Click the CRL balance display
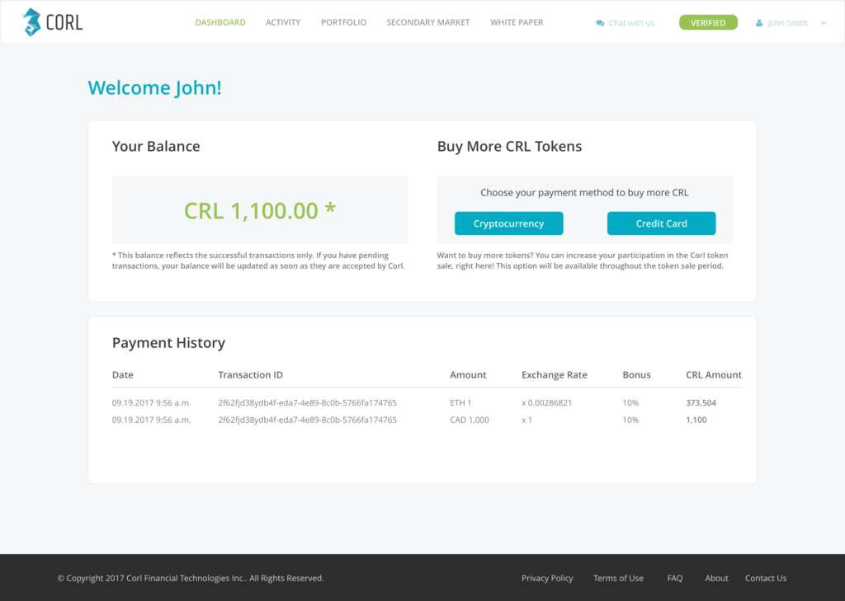Image resolution: width=845 pixels, height=601 pixels. (259, 210)
